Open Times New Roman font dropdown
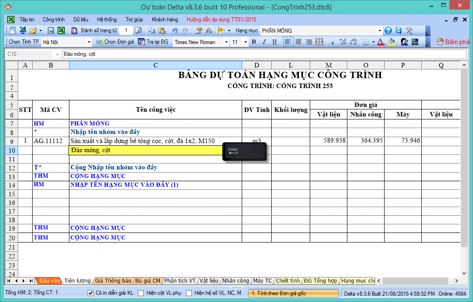 (226, 42)
